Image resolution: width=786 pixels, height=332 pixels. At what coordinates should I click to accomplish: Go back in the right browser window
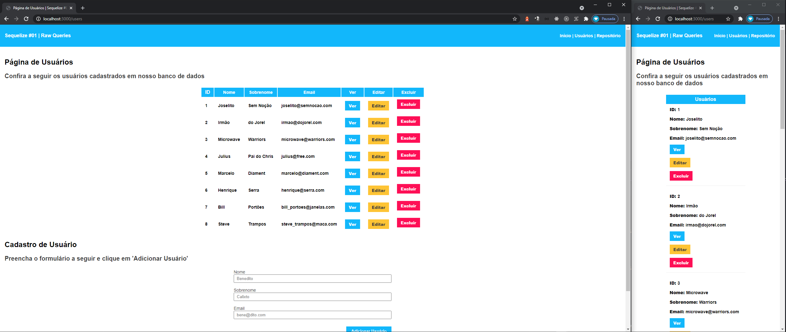pos(638,19)
